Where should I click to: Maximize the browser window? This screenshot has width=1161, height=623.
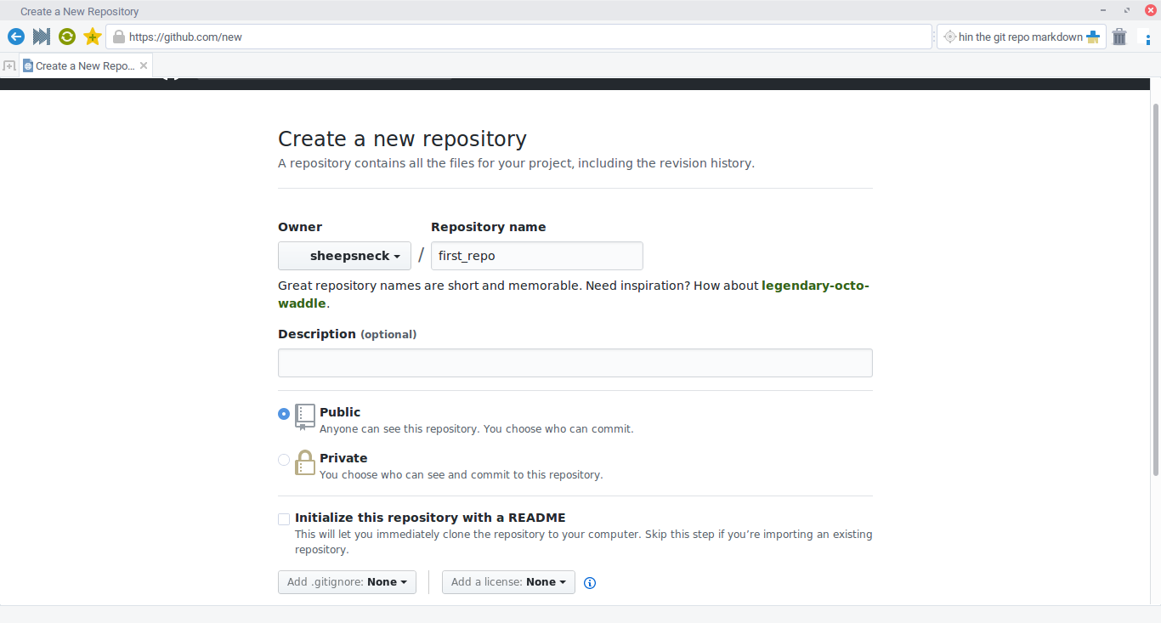(1128, 11)
